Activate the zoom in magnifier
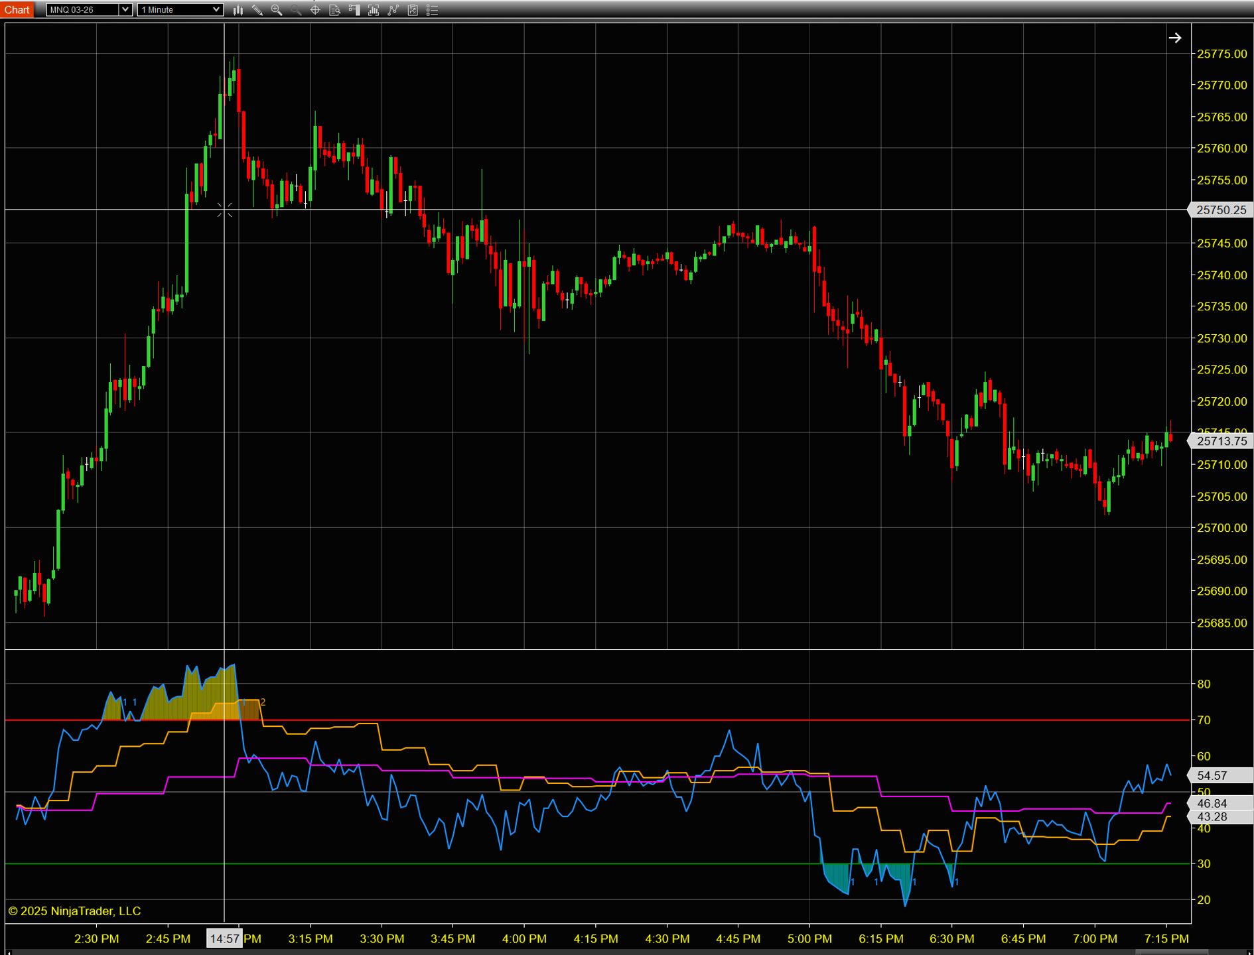The image size is (1254, 955). click(277, 10)
